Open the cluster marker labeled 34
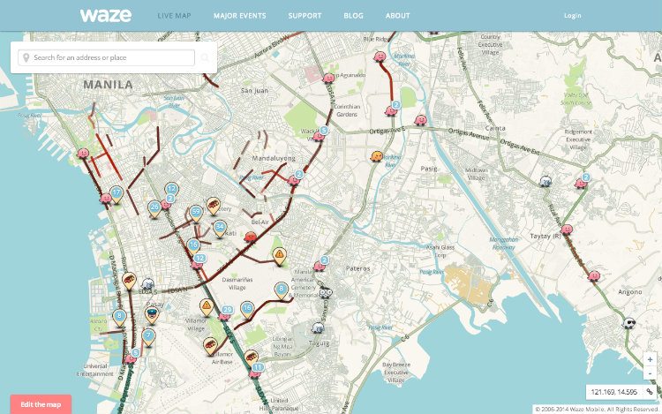The image size is (662, 414). [219, 229]
